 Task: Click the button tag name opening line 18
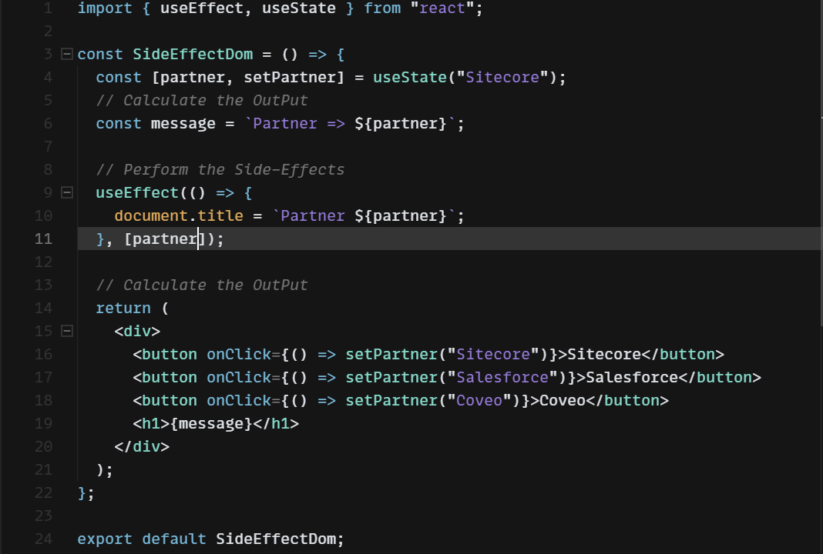pos(170,400)
